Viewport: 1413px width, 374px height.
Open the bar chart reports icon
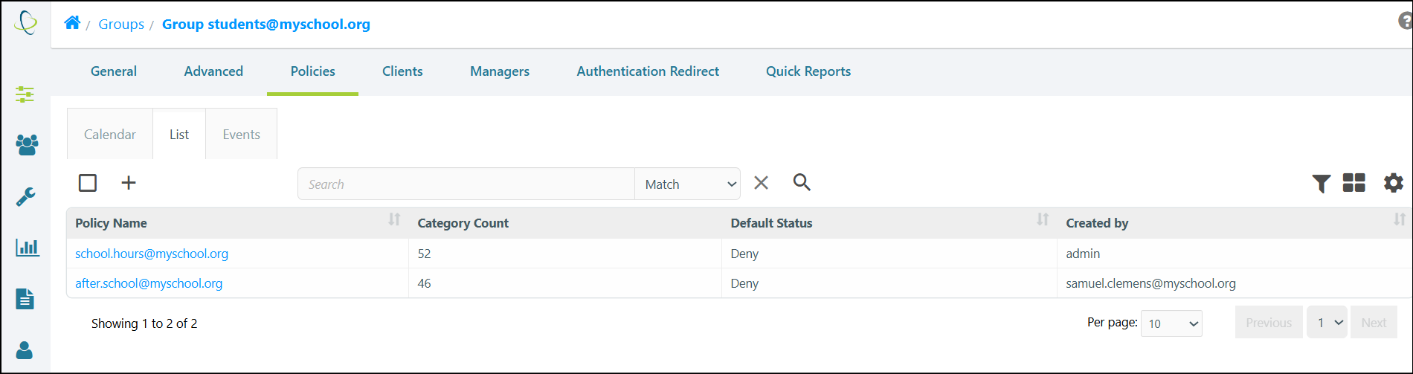point(28,248)
